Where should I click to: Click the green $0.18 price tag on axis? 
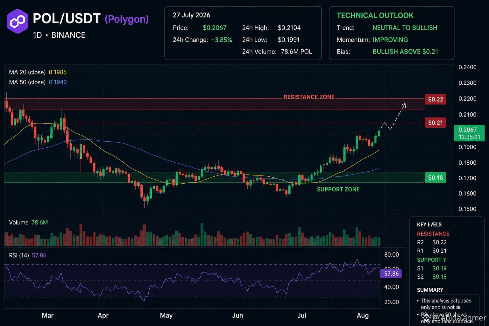[436, 178]
